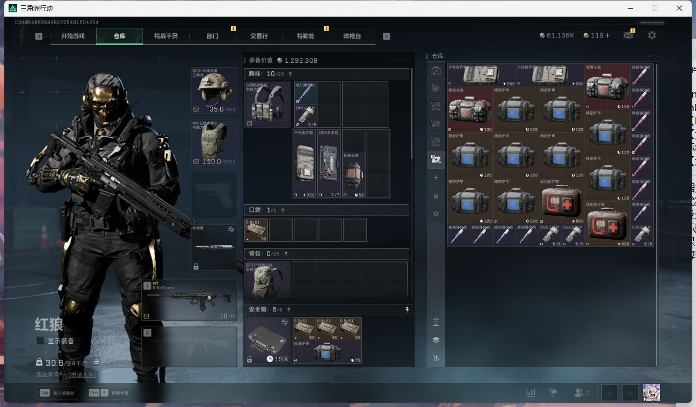Click the flag icon in bottom bar
The height and width of the screenshot is (407, 696).
click(553, 393)
